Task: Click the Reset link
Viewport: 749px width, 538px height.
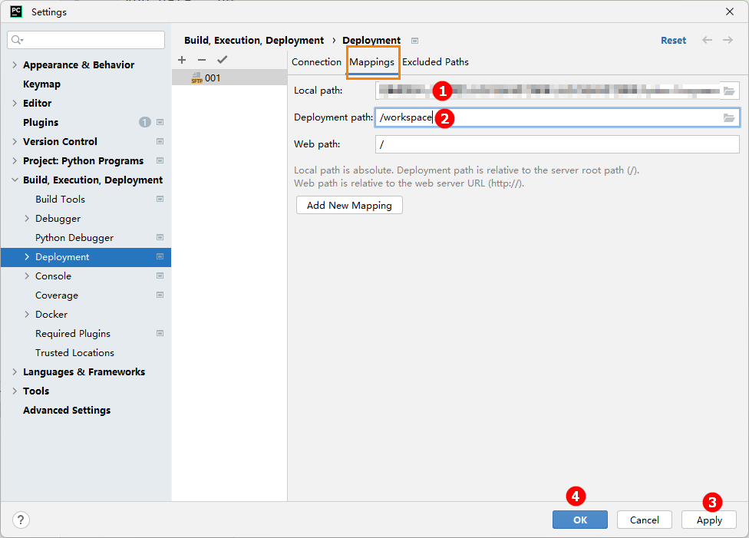Action: 673,41
